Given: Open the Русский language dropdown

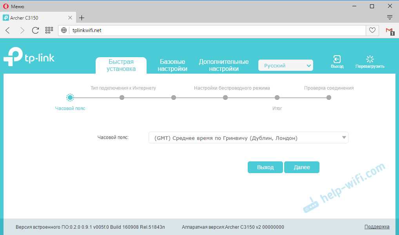Looking at the screenshot, I should pyautogui.click(x=285, y=65).
